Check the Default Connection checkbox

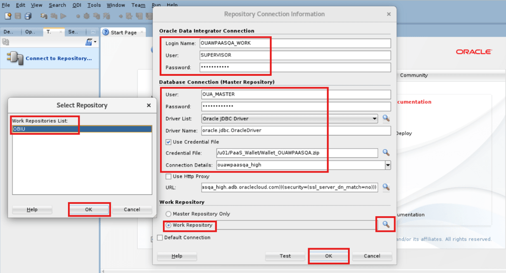[160, 238]
